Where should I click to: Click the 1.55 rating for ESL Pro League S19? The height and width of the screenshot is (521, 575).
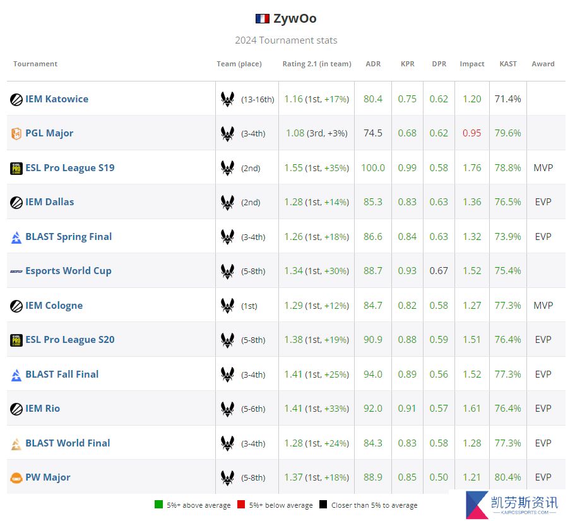pyautogui.click(x=293, y=168)
